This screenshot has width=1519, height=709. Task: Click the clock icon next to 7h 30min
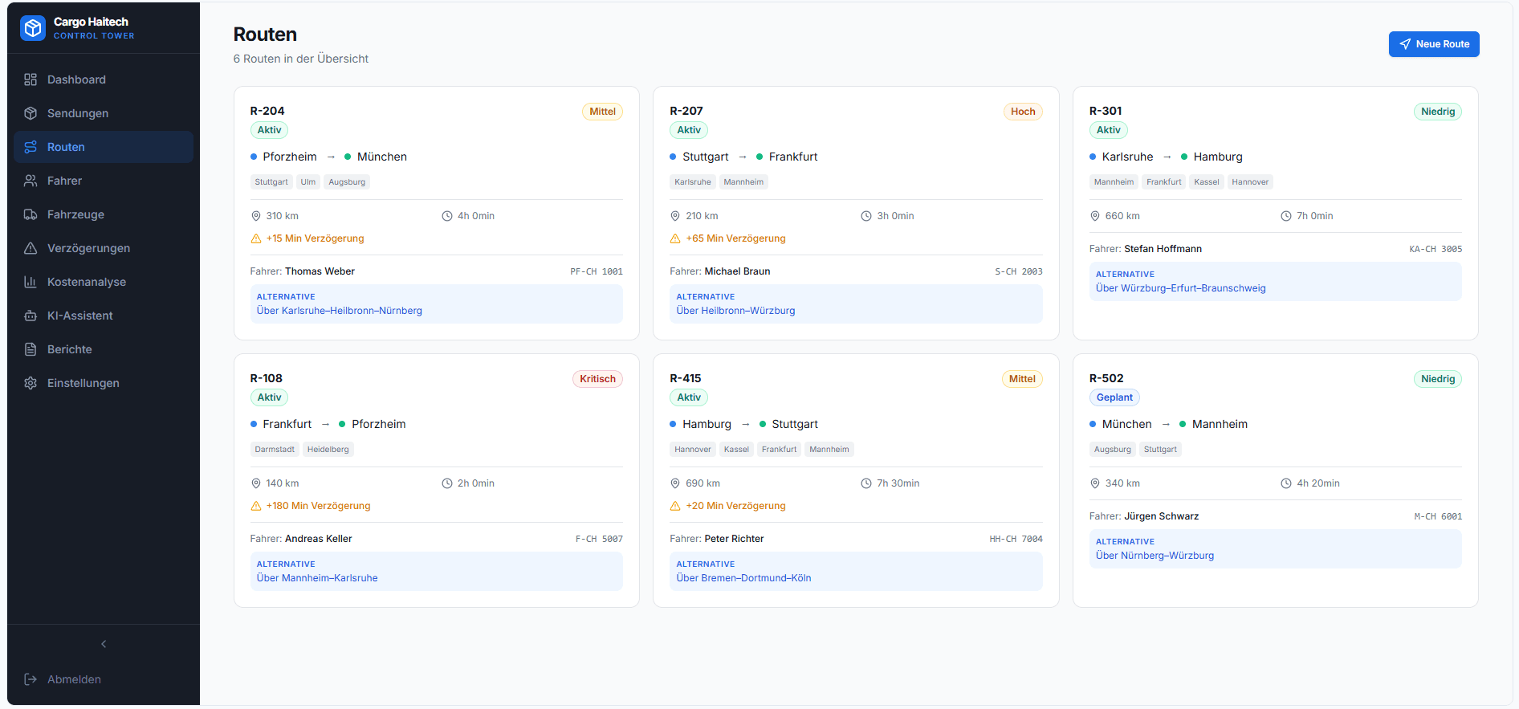point(866,483)
